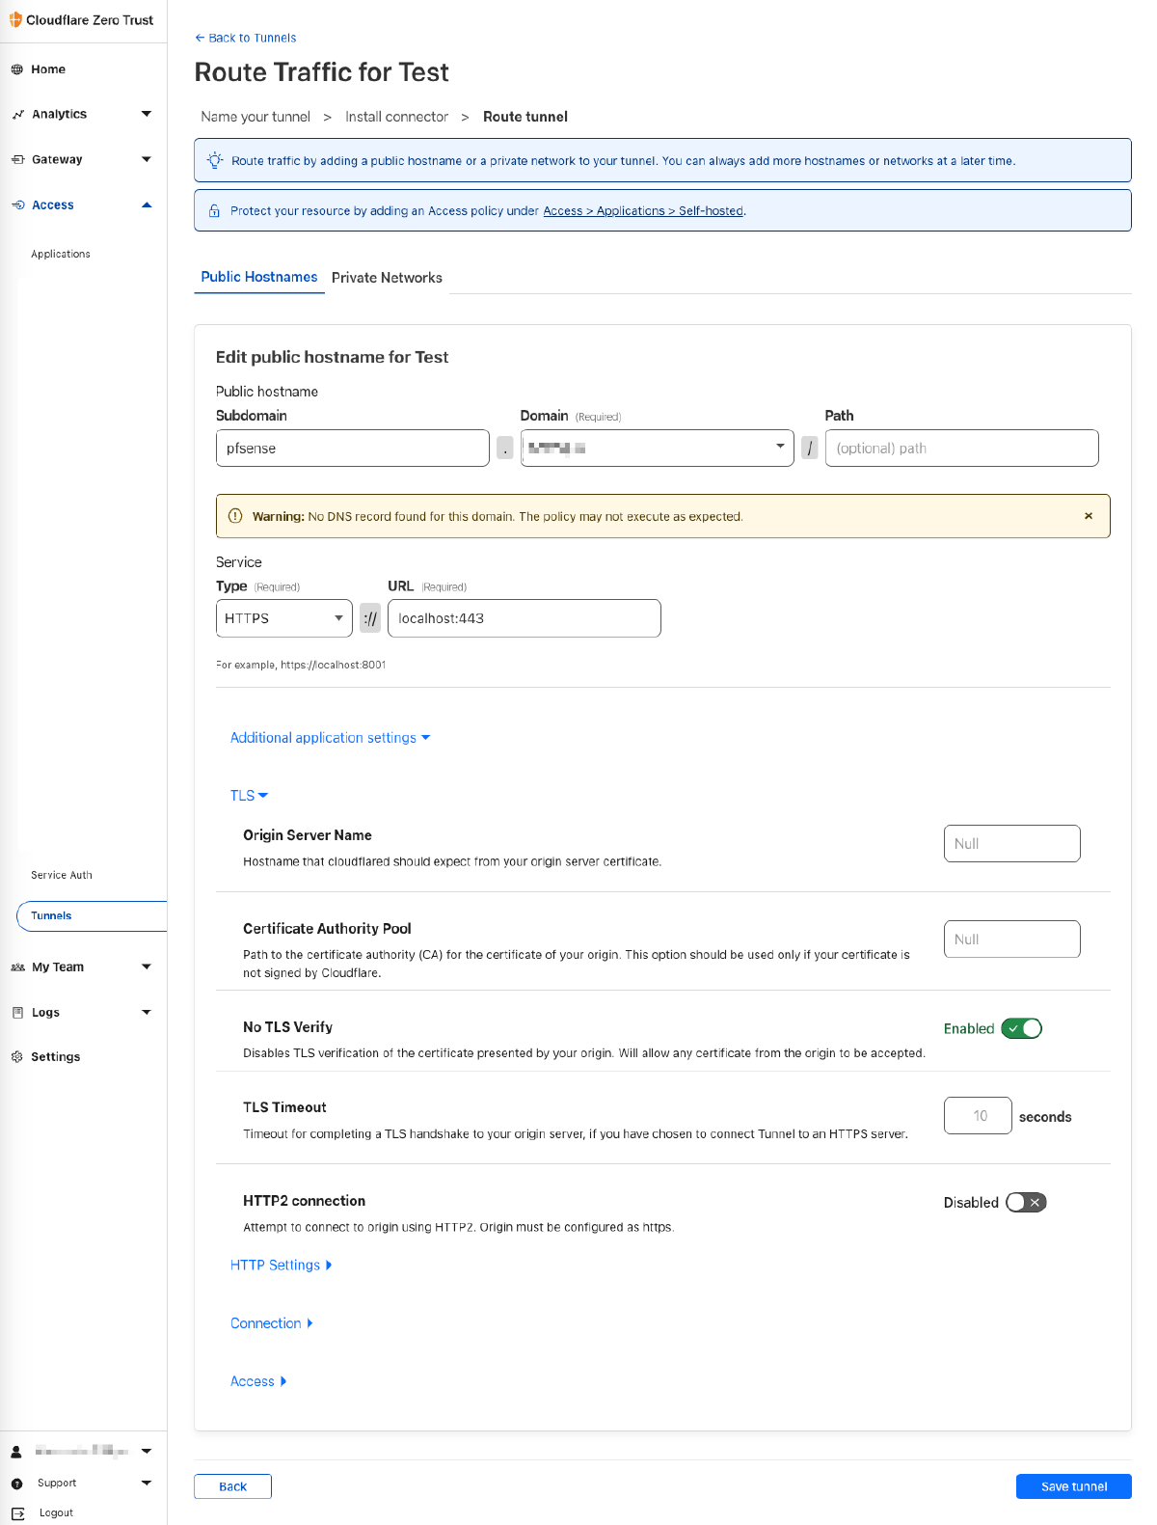Open the Domain selection dropdown
This screenshot has height=1525, width=1157.
(x=657, y=448)
